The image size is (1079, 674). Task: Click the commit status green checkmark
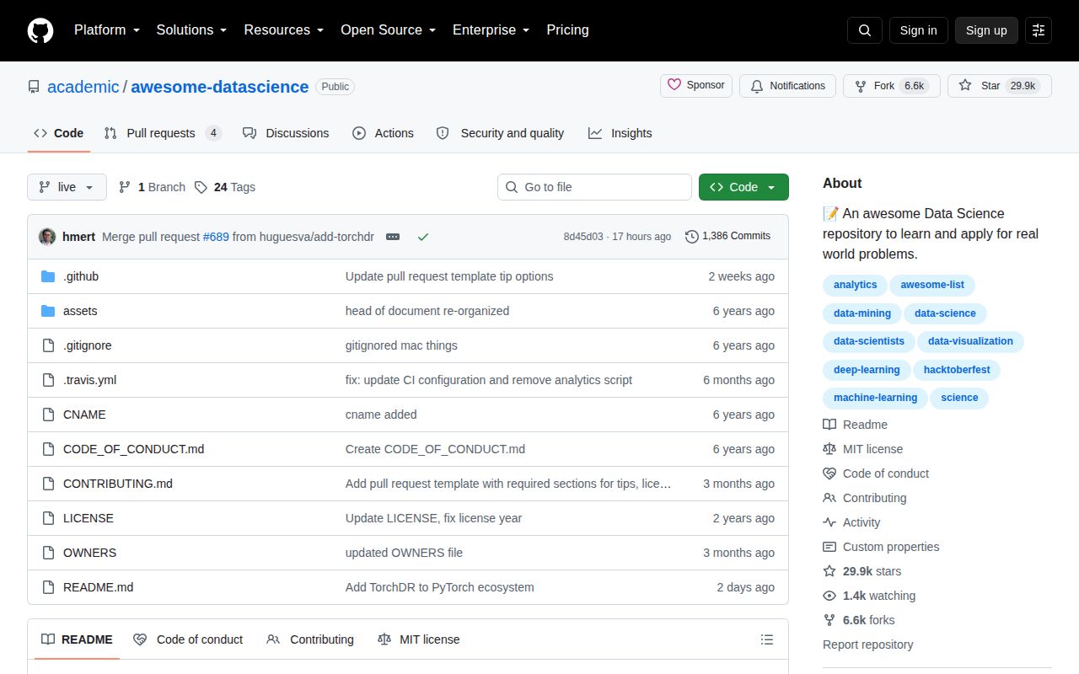pos(423,237)
